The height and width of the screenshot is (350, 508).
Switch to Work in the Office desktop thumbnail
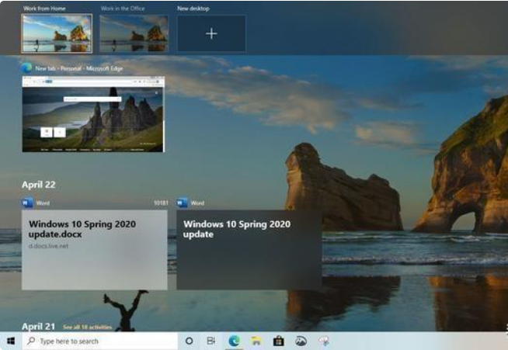(x=134, y=33)
